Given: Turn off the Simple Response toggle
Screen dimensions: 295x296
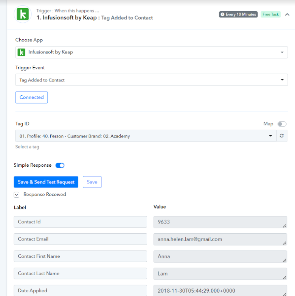Looking at the screenshot, I should pos(60,165).
